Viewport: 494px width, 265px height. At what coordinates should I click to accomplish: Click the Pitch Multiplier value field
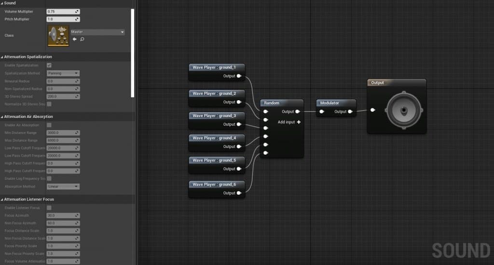[63, 19]
